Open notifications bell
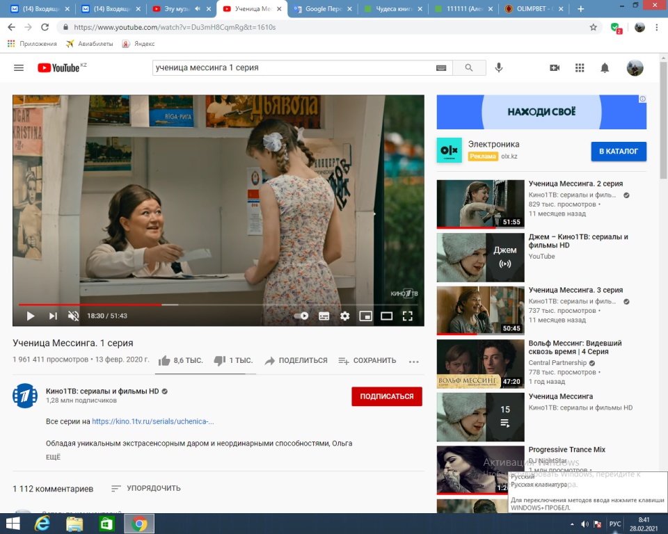668x534 pixels. coord(605,67)
